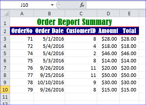Select column E header
This screenshot has height=105, width=146.
129,14
